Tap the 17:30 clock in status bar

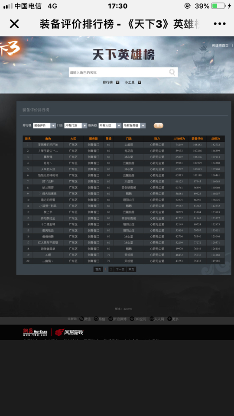[x=118, y=6]
